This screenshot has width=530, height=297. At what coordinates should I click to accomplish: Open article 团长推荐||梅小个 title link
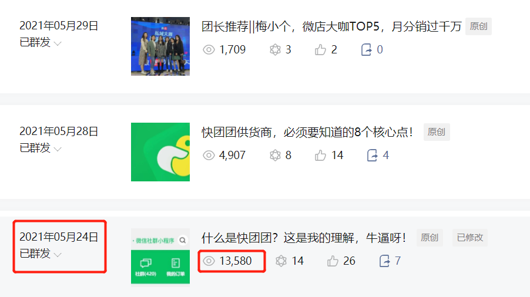pyautogui.click(x=331, y=26)
